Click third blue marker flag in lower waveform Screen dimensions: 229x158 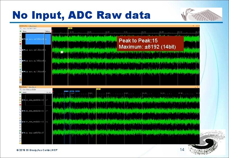[77, 91]
